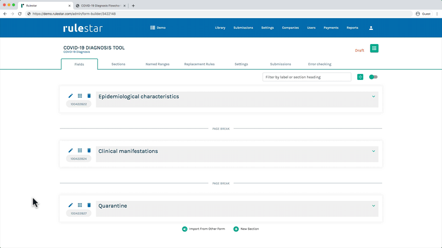Viewport: 442px width, 248px height.
Task: Click the Draft status label
Action: (x=360, y=51)
